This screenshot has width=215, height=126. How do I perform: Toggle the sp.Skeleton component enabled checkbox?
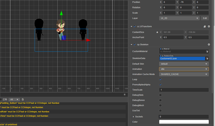pos(134,44)
